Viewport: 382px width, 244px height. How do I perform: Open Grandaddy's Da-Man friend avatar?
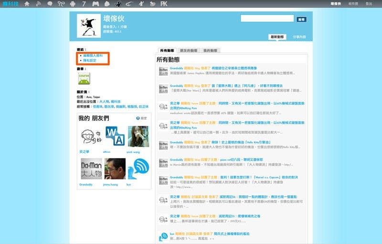(91, 169)
